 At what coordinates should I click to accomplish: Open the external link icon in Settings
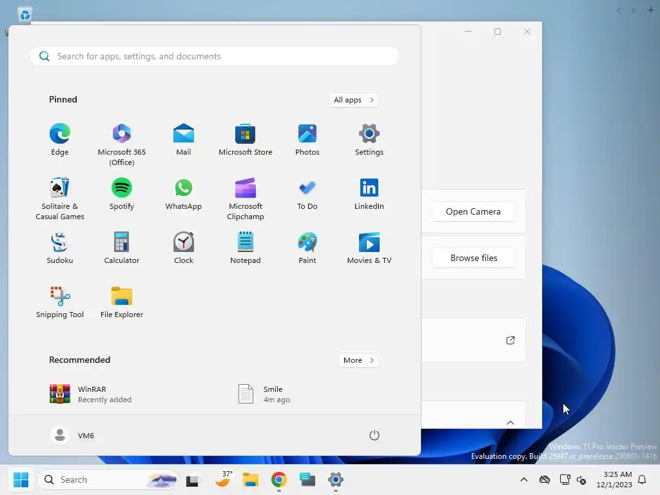pyautogui.click(x=510, y=340)
